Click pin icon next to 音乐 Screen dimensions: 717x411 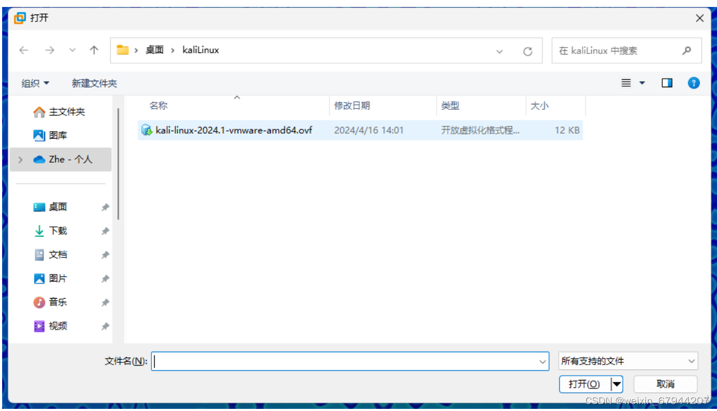(105, 302)
